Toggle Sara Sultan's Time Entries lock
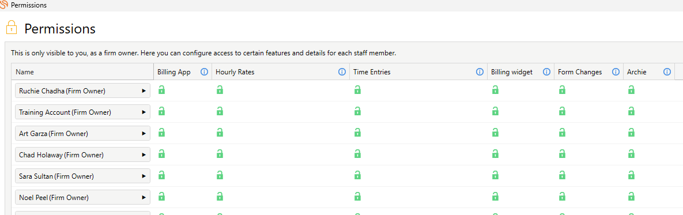683x215 pixels. point(357,175)
